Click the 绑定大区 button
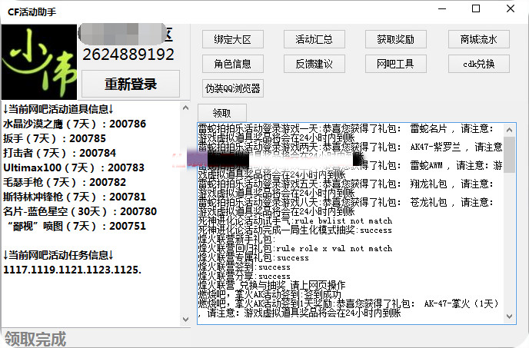The height and width of the screenshot is (348, 529). tap(232, 39)
